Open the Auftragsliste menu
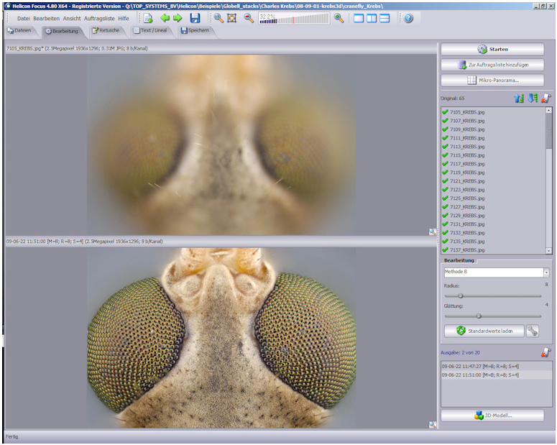 pyautogui.click(x=99, y=19)
